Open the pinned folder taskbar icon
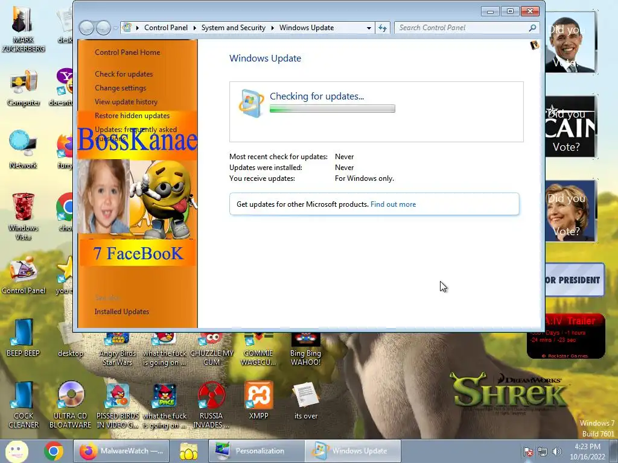Screen dimensions: 618x463 (188, 451)
